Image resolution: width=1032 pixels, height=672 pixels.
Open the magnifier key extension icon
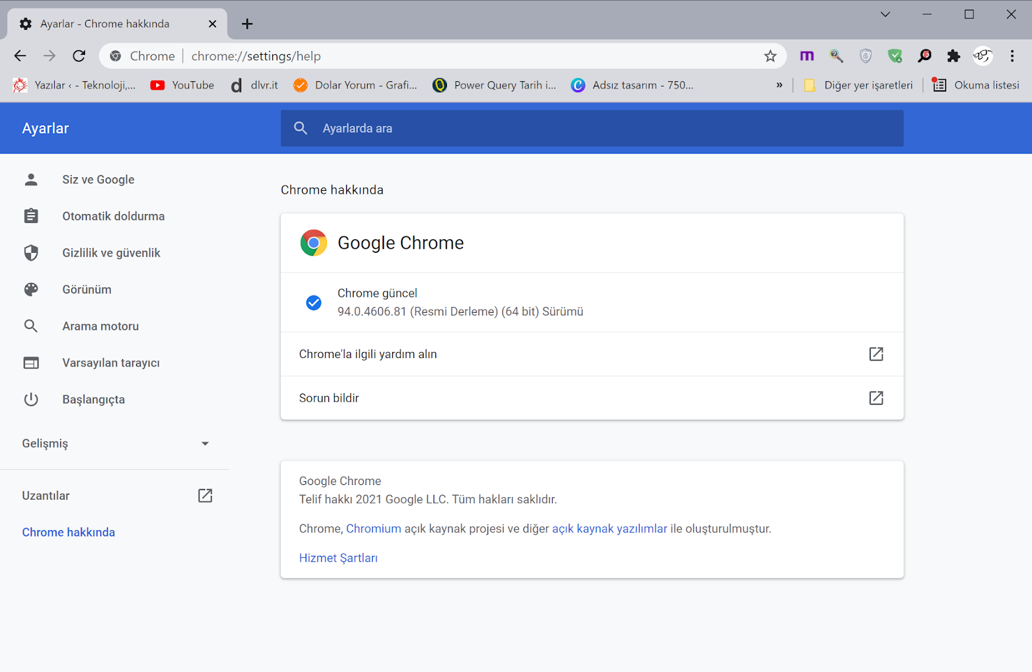[x=837, y=56]
